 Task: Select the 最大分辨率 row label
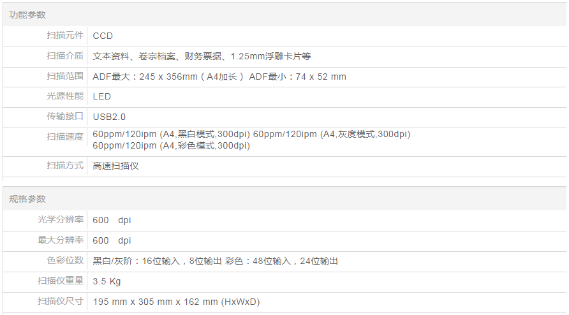click(61, 240)
